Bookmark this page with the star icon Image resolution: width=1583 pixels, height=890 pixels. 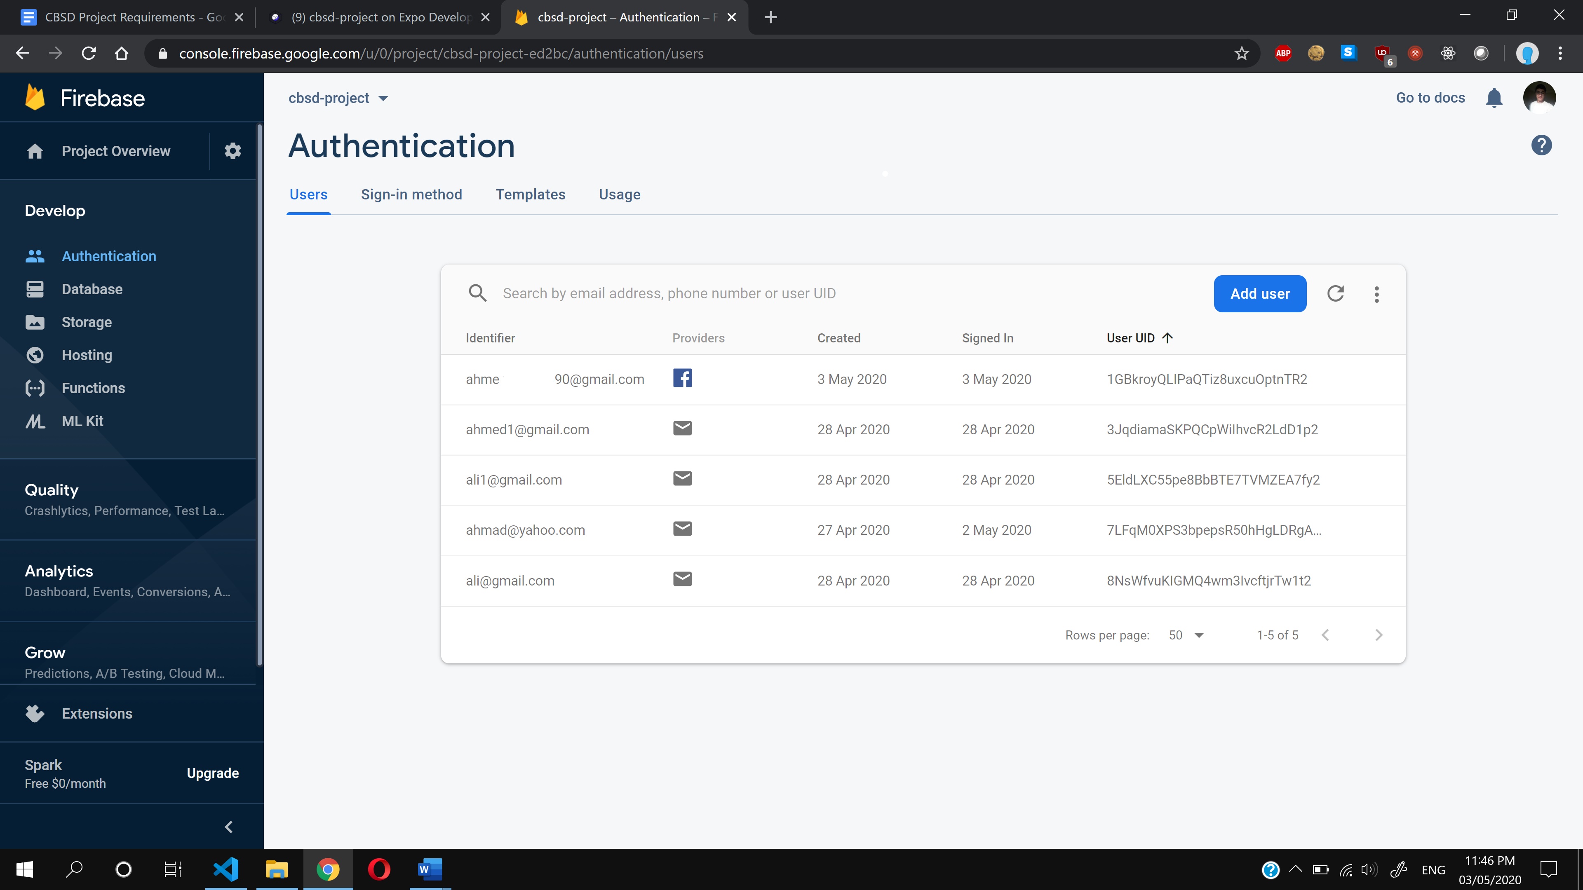[x=1241, y=54]
